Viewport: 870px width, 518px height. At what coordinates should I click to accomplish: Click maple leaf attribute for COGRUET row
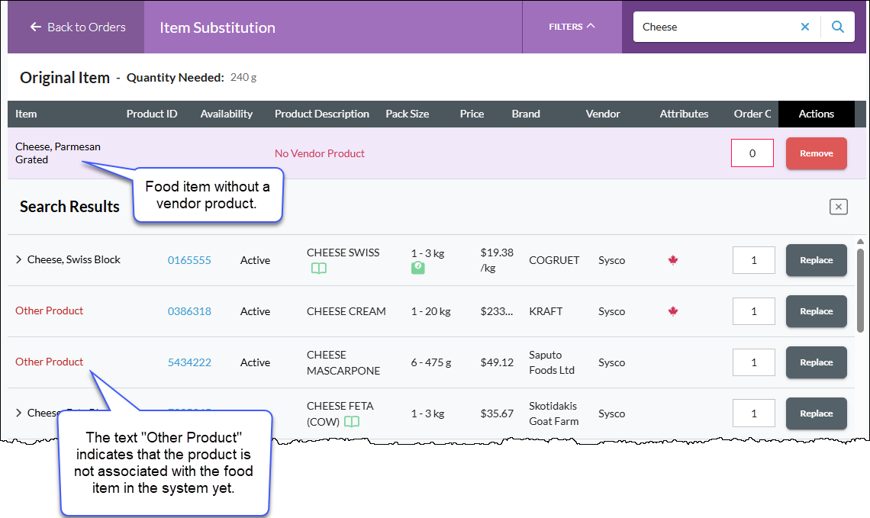[673, 260]
